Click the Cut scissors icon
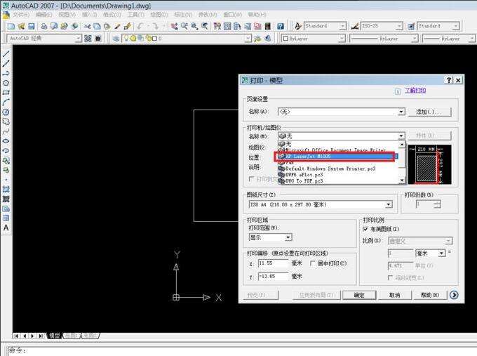This screenshot has height=356, width=477. [87, 27]
